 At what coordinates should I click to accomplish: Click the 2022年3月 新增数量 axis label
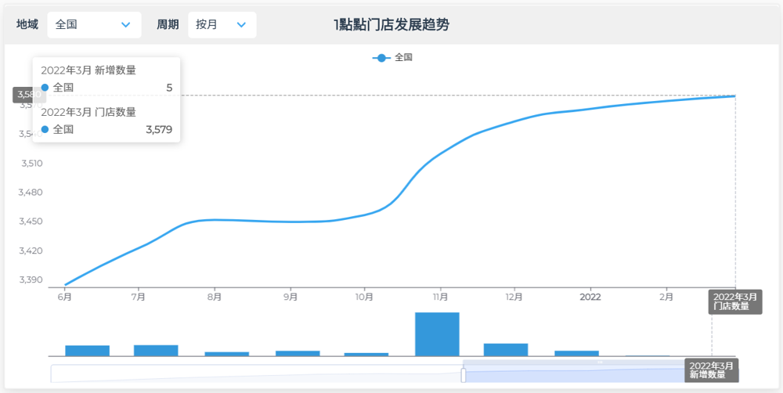coord(711,370)
